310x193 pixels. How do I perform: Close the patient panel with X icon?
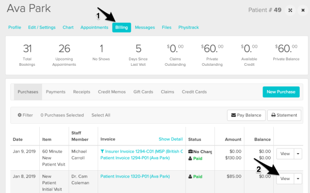click(303, 10)
